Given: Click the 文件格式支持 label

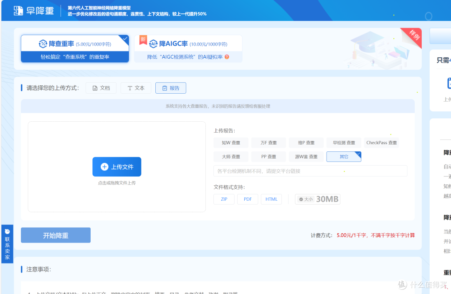Looking at the screenshot, I should [229, 187].
